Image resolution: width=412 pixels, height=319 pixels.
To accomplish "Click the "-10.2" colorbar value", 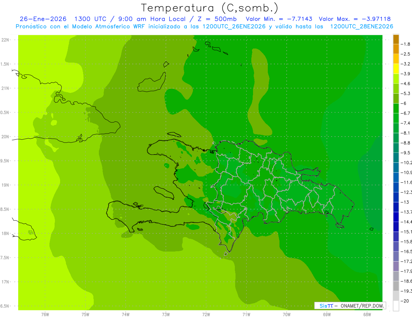I will pyautogui.click(x=406, y=162).
